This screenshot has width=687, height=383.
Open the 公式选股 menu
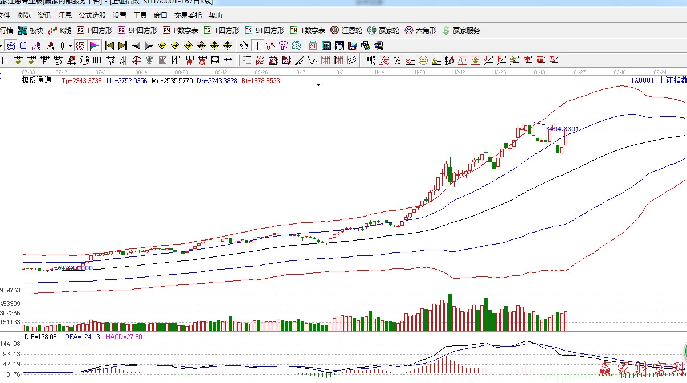pyautogui.click(x=92, y=15)
